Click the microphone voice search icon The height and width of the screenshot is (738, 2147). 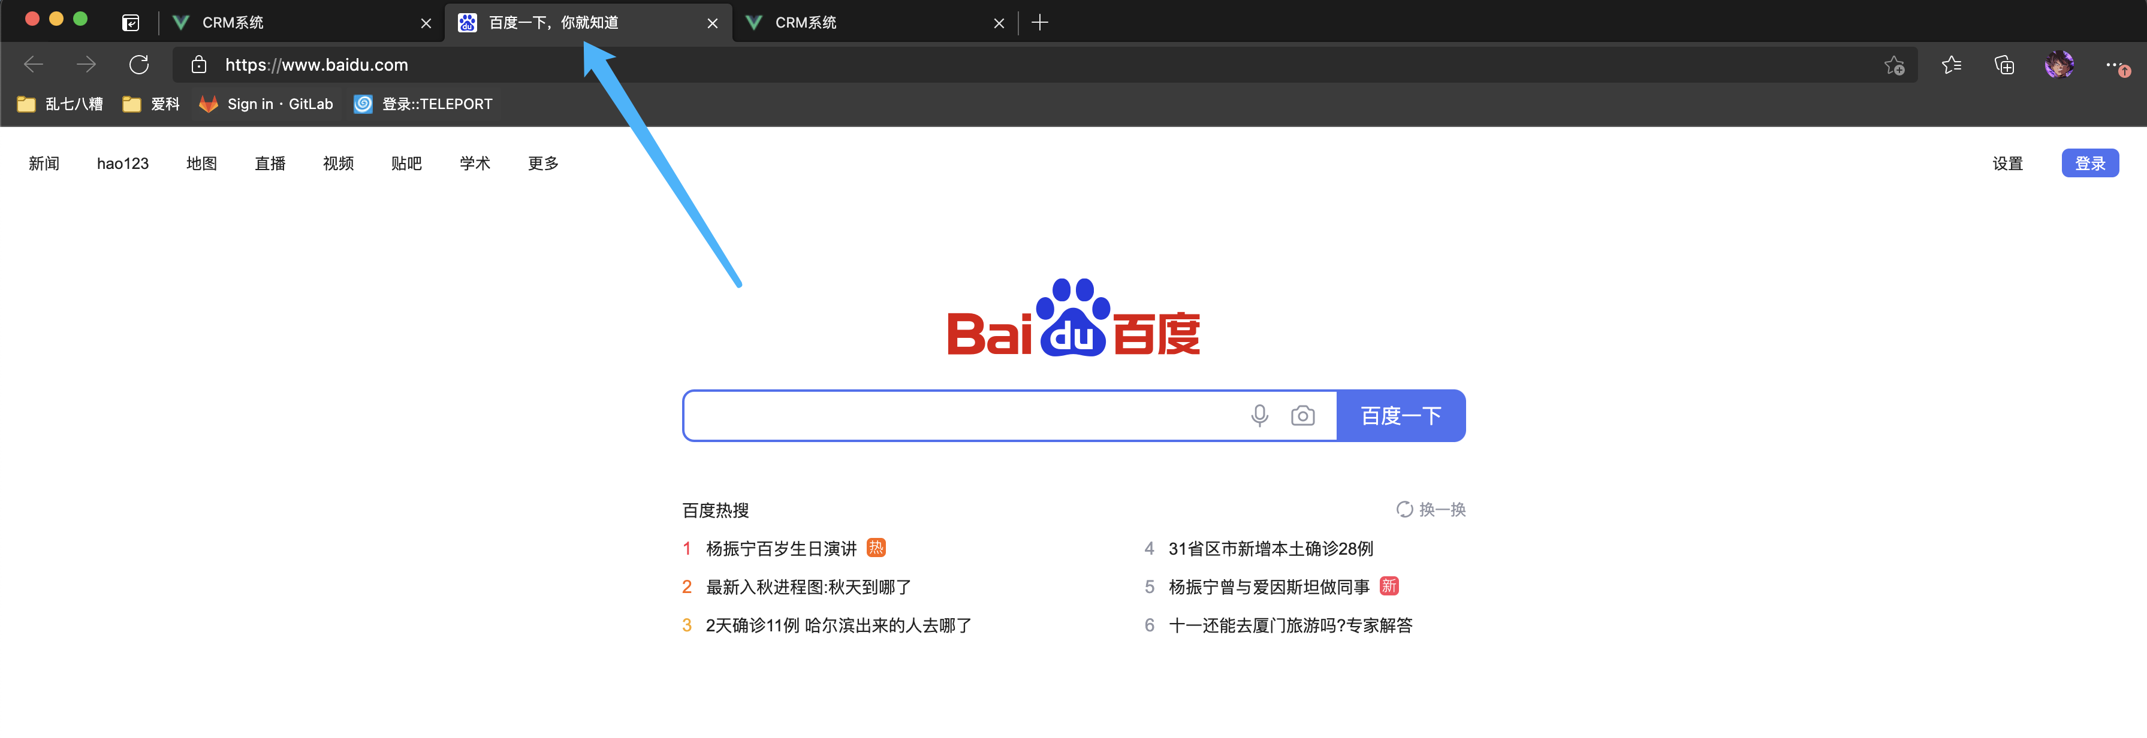click(1259, 415)
